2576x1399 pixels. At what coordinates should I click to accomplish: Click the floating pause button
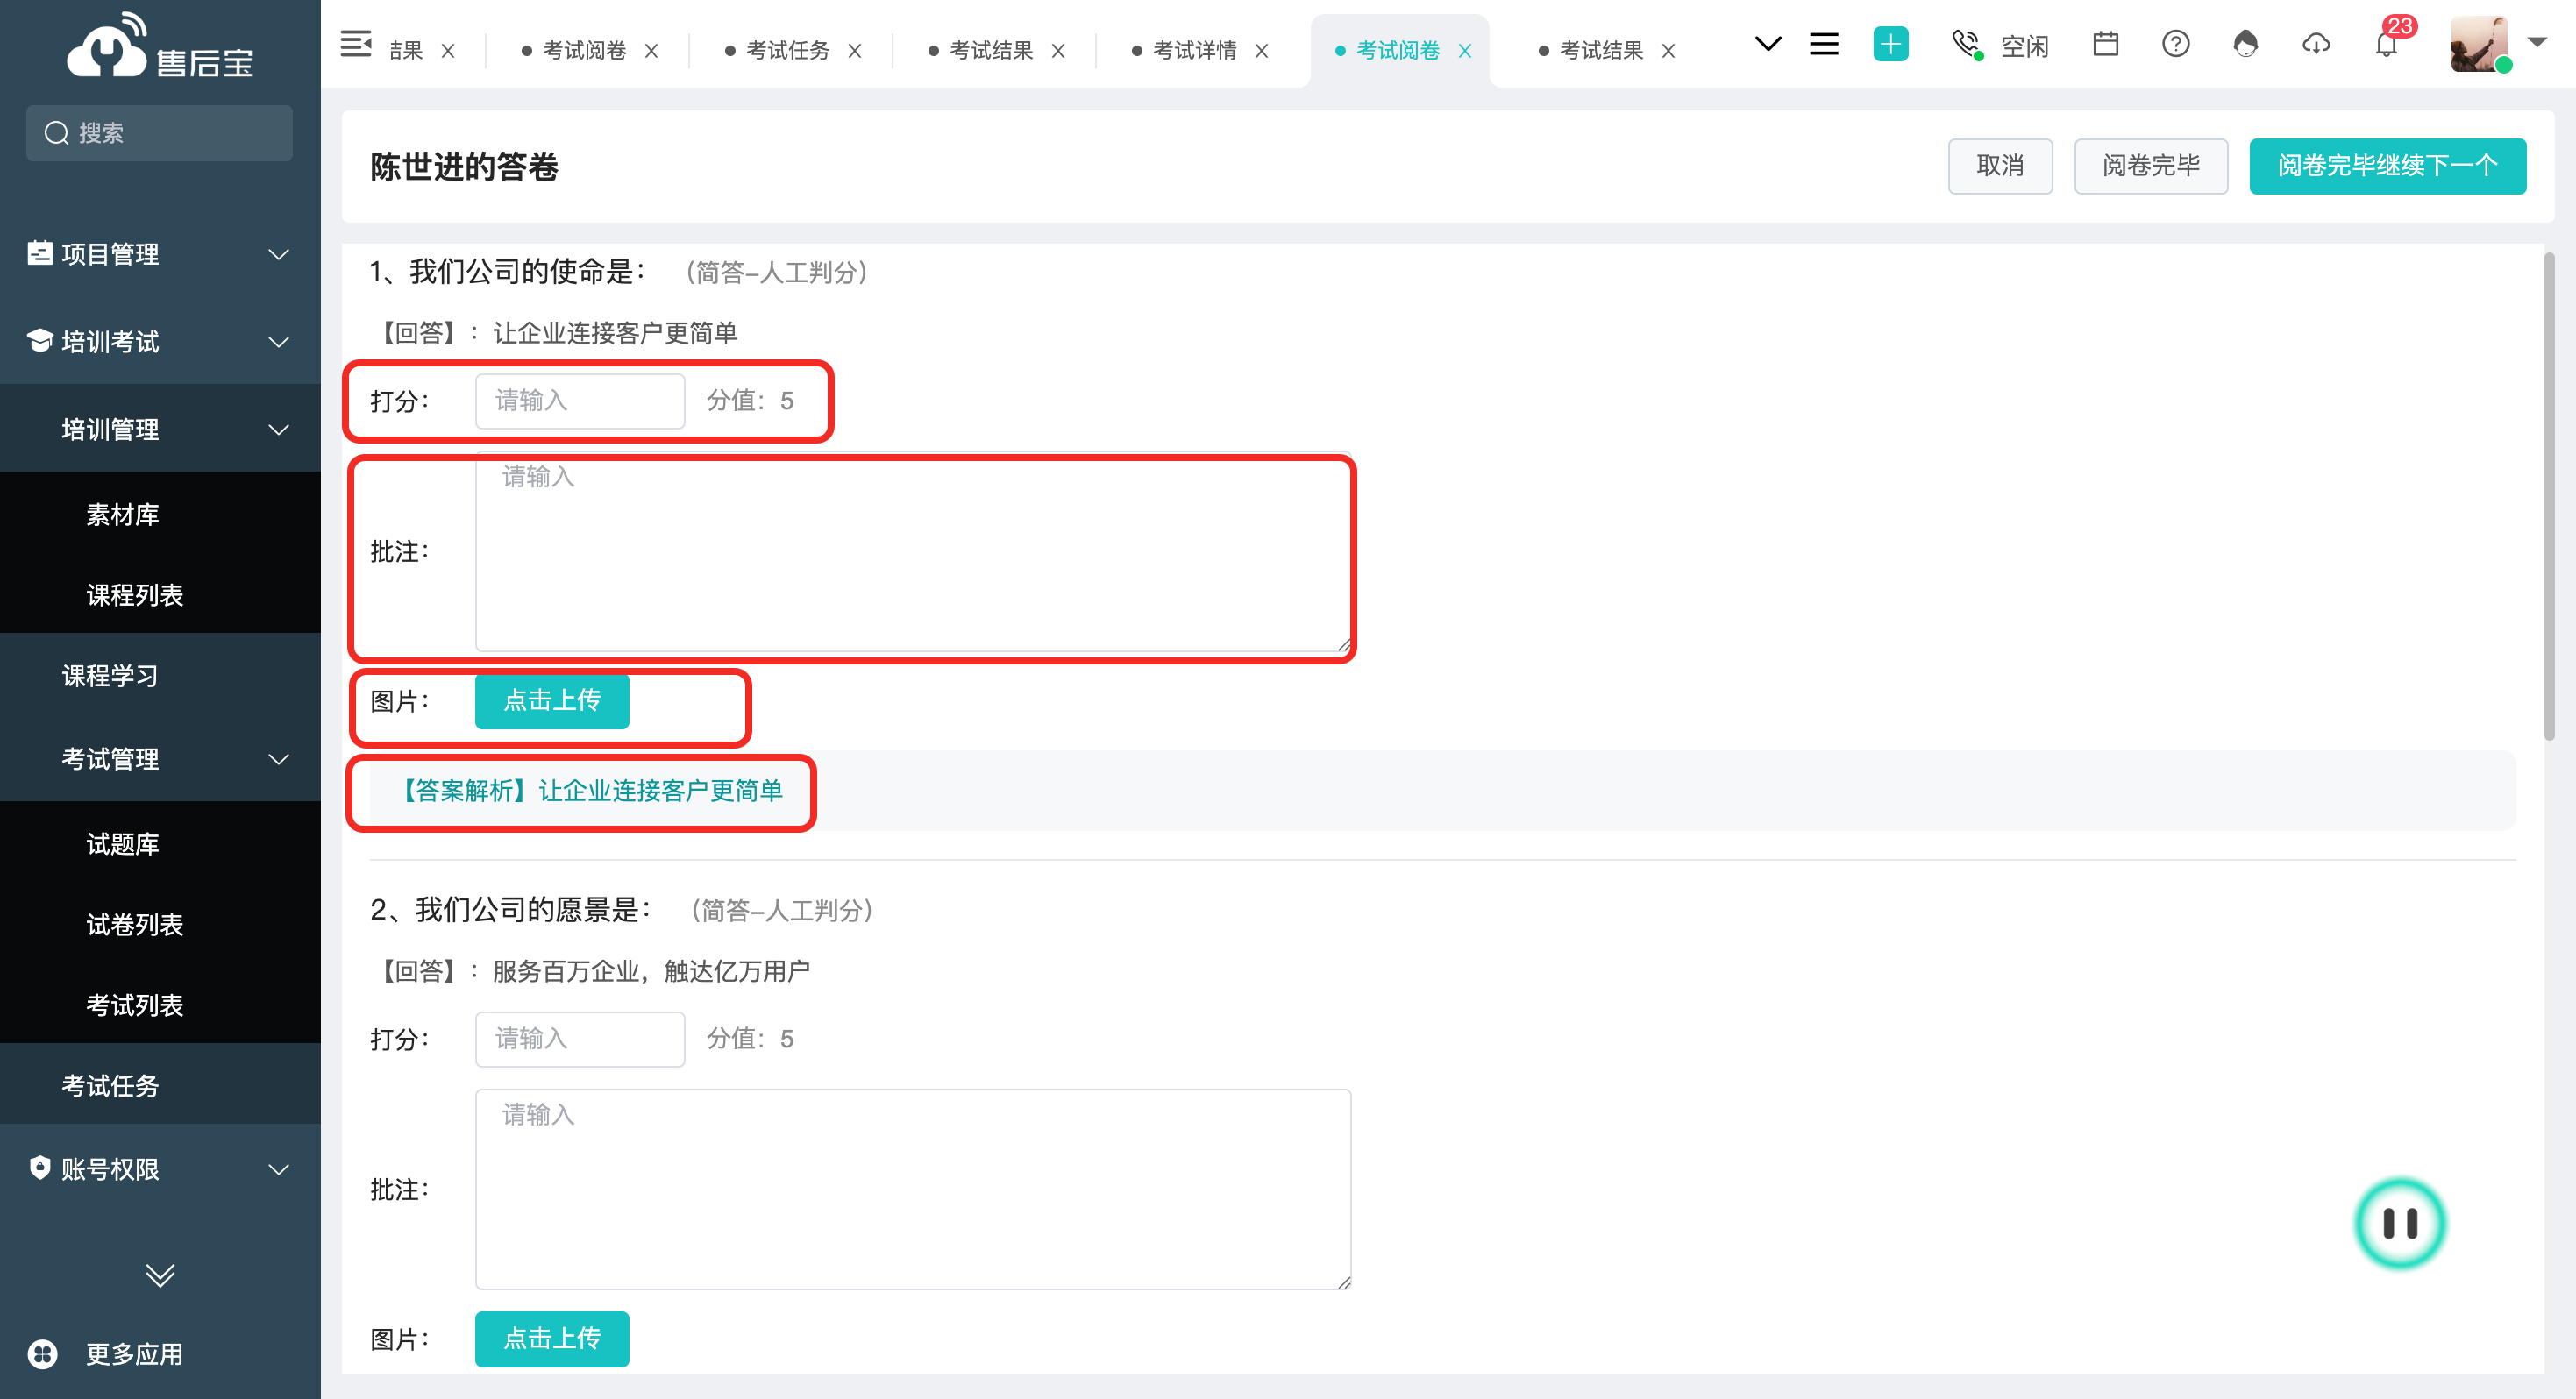2399,1223
